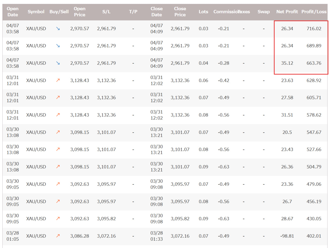Viewport: 333px width, 248px height.
Task: Click the Symbol column header
Action: (x=36, y=12)
